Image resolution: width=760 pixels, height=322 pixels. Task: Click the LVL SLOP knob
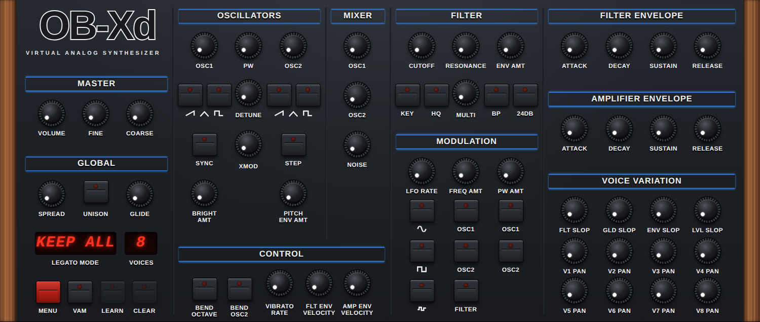click(x=707, y=210)
